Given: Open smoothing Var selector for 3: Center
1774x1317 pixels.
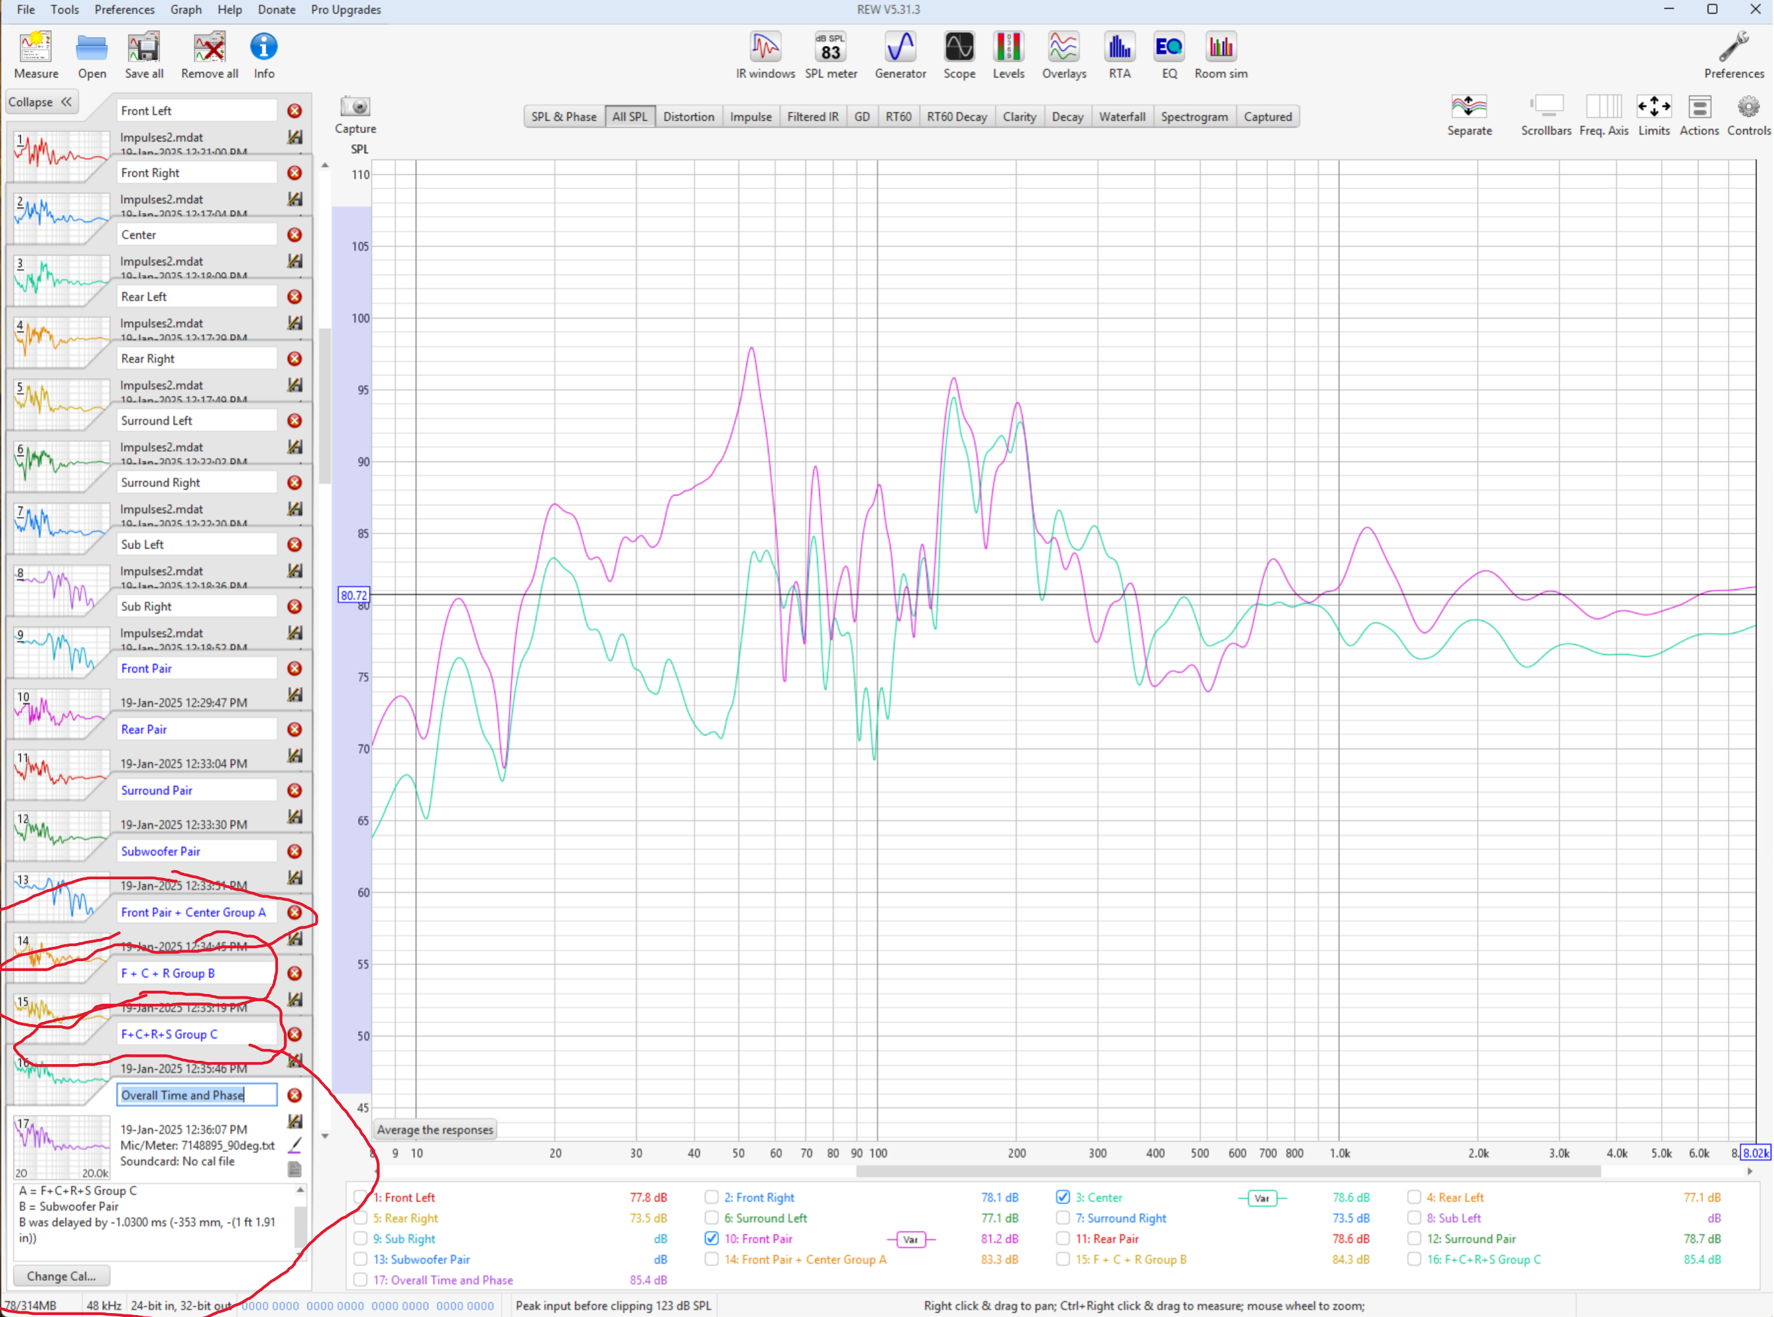Looking at the screenshot, I should point(1262,1198).
